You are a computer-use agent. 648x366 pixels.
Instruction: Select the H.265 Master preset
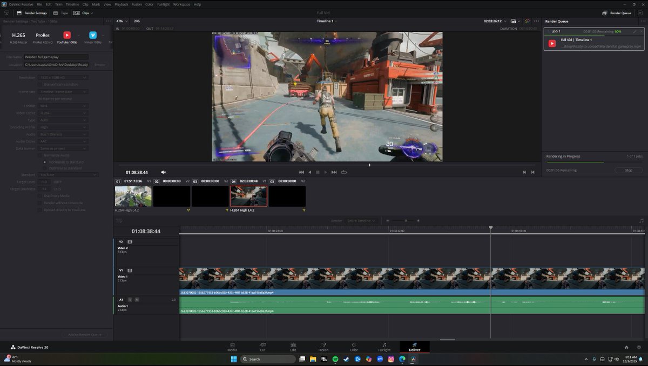click(18, 37)
